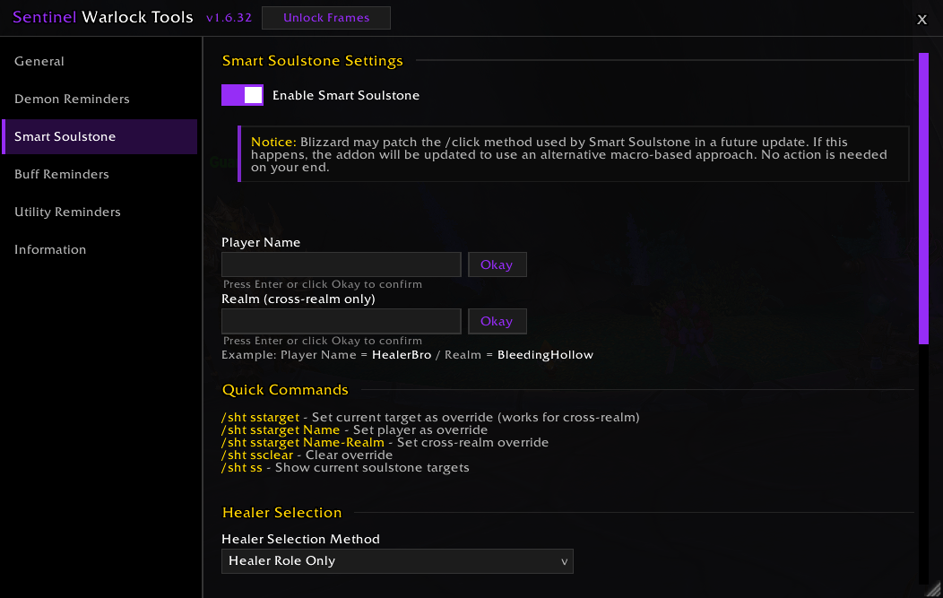Click the Quick Commands heading
Image resolution: width=943 pixels, height=598 pixels.
285,390
